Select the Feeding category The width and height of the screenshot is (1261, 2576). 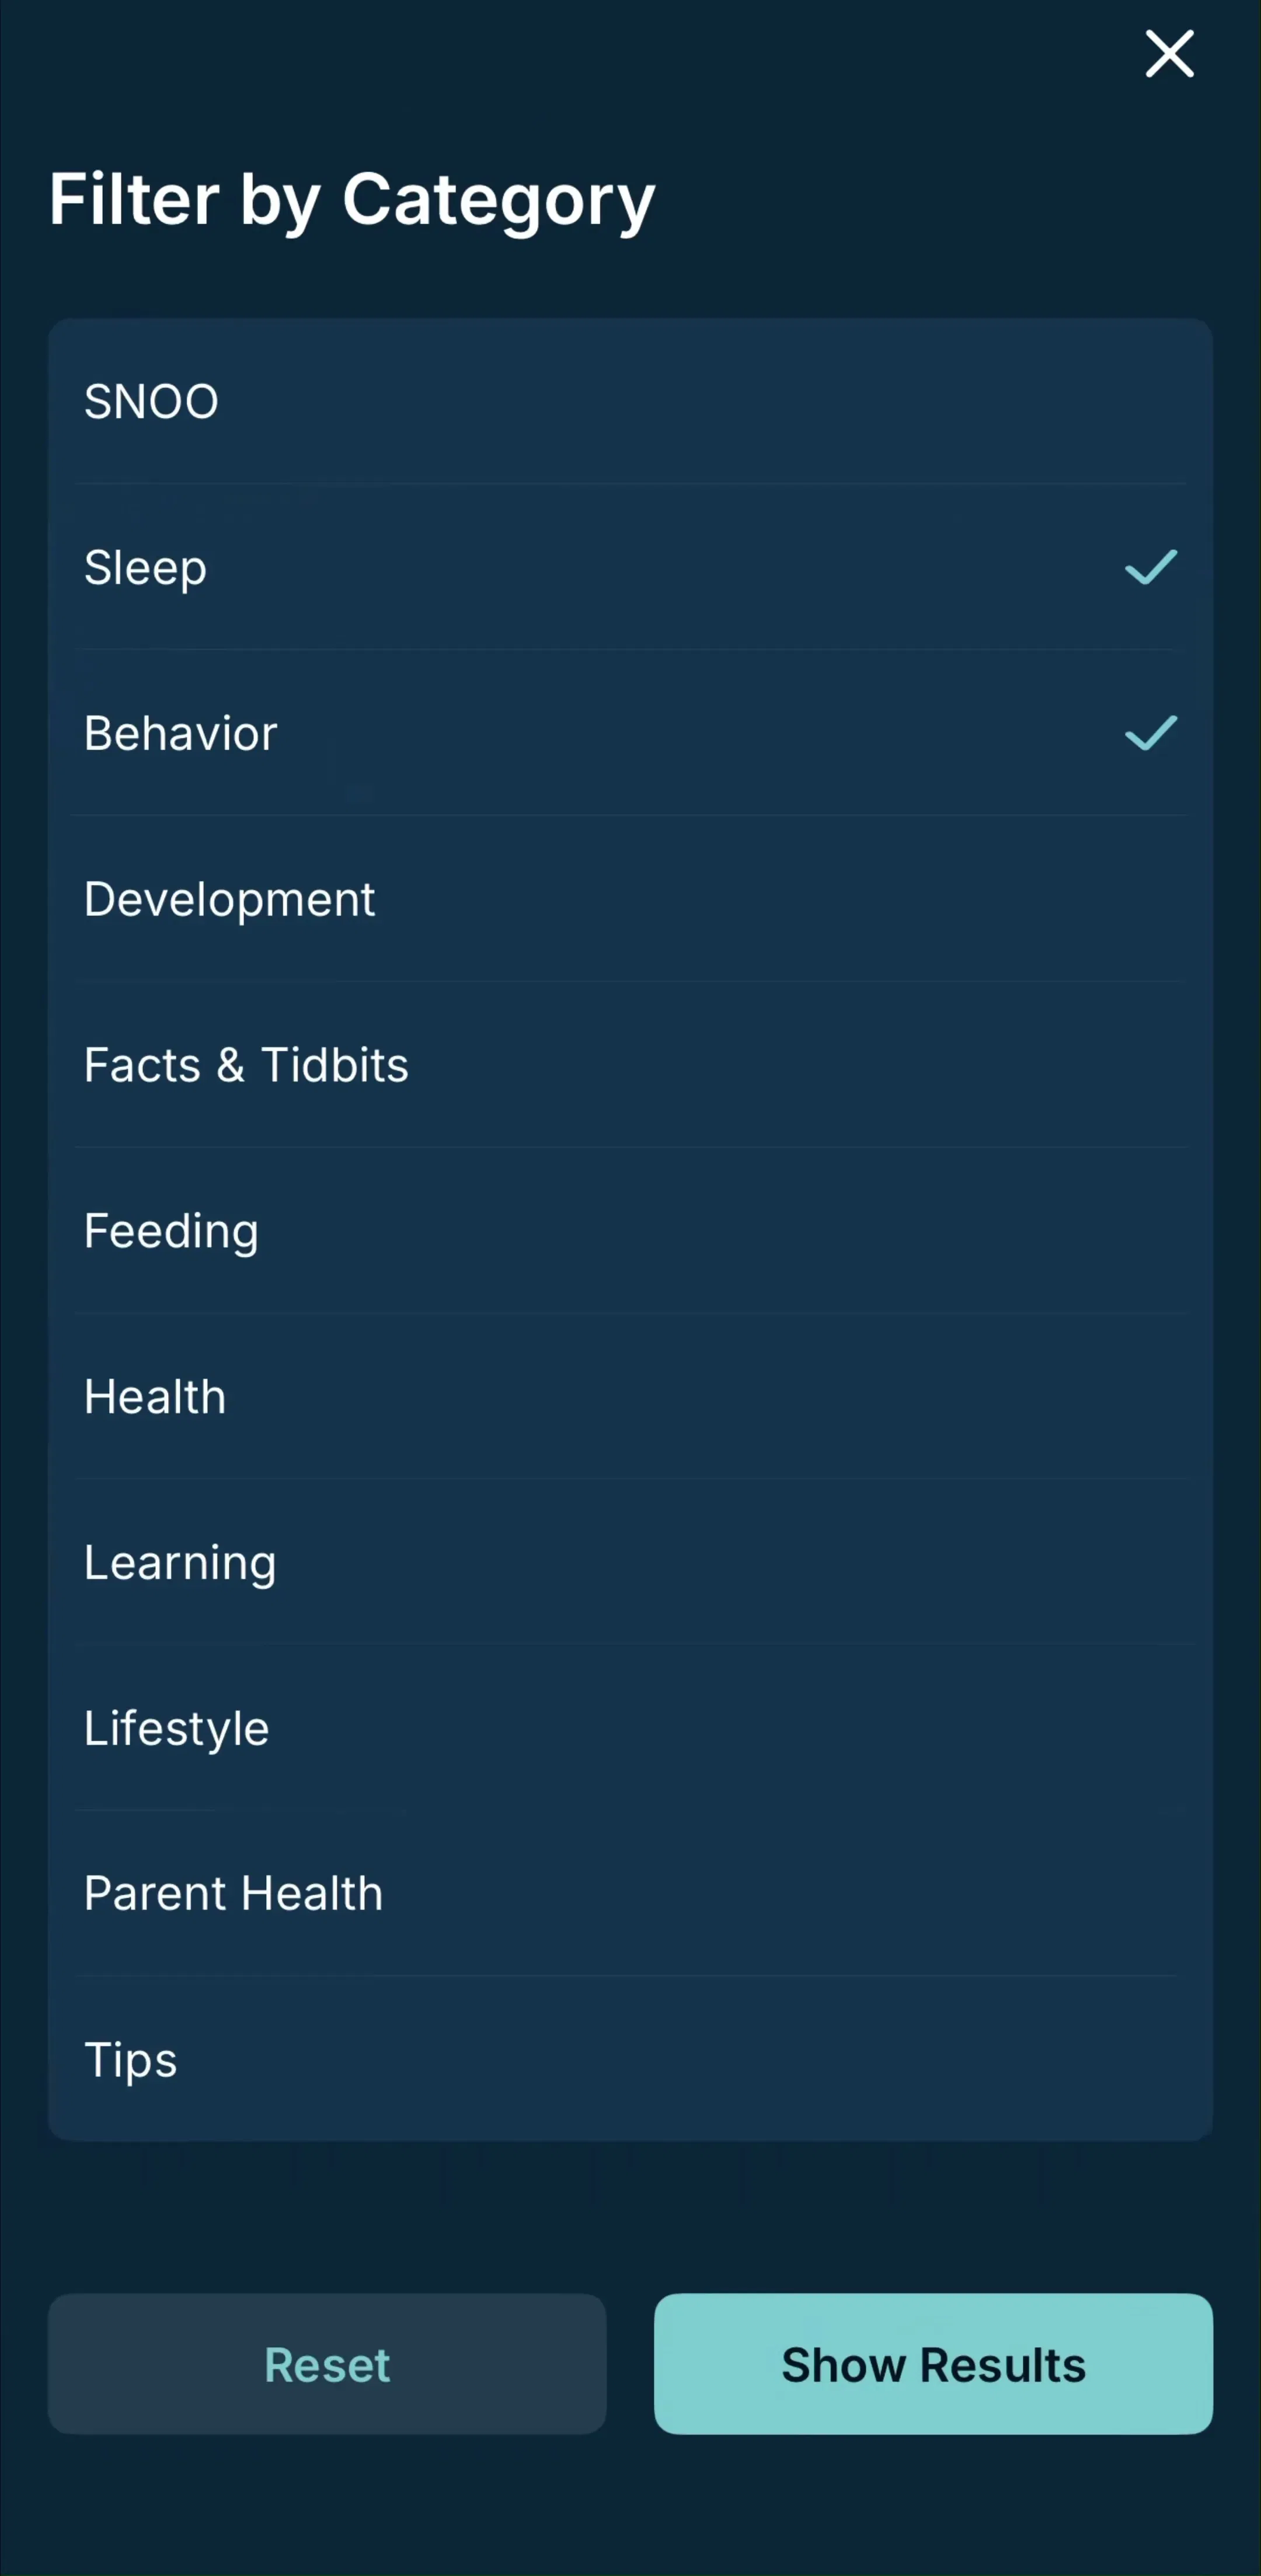pos(631,1231)
